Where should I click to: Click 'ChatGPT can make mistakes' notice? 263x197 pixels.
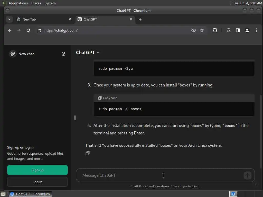[x=165, y=186]
